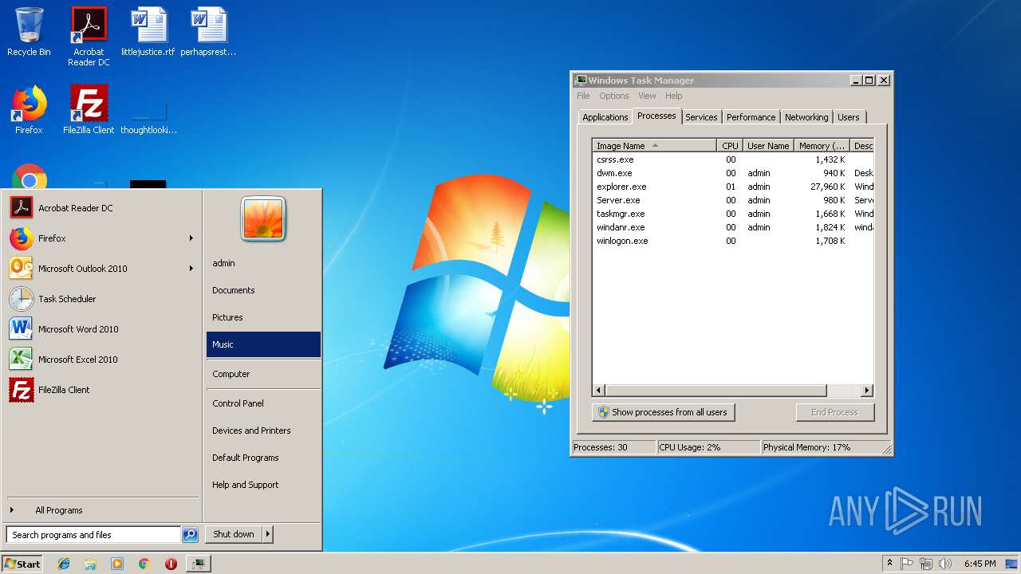Open Acrobat Reader DC desktop shortcut
The height and width of the screenshot is (574, 1021).
point(89,36)
